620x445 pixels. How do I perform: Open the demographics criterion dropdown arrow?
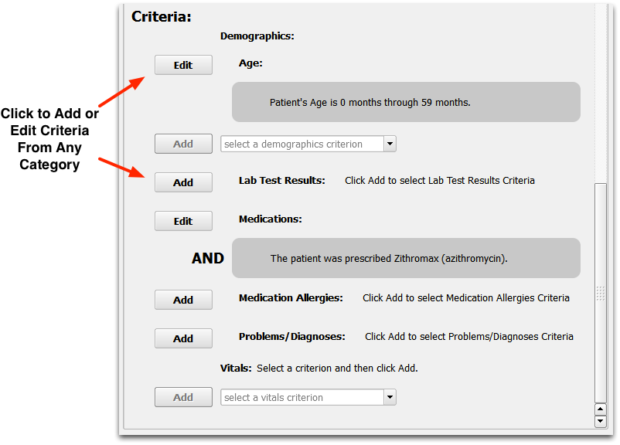390,144
